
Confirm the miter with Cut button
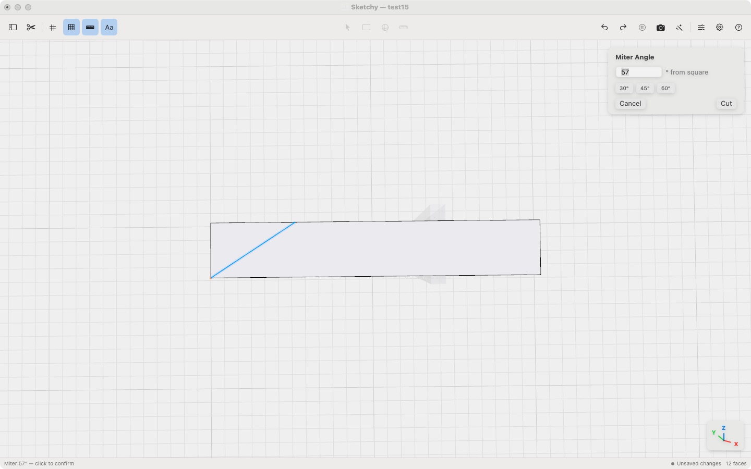point(726,104)
